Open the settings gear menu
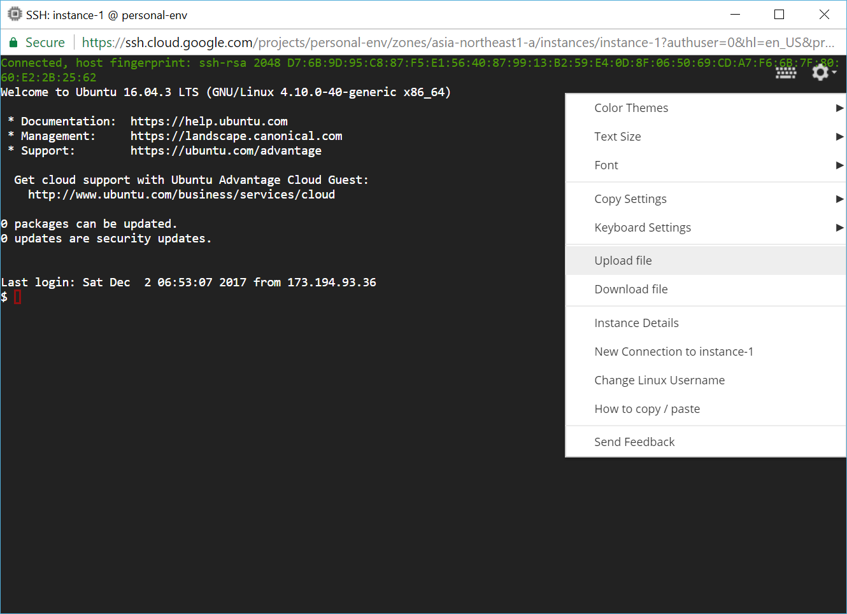 824,73
